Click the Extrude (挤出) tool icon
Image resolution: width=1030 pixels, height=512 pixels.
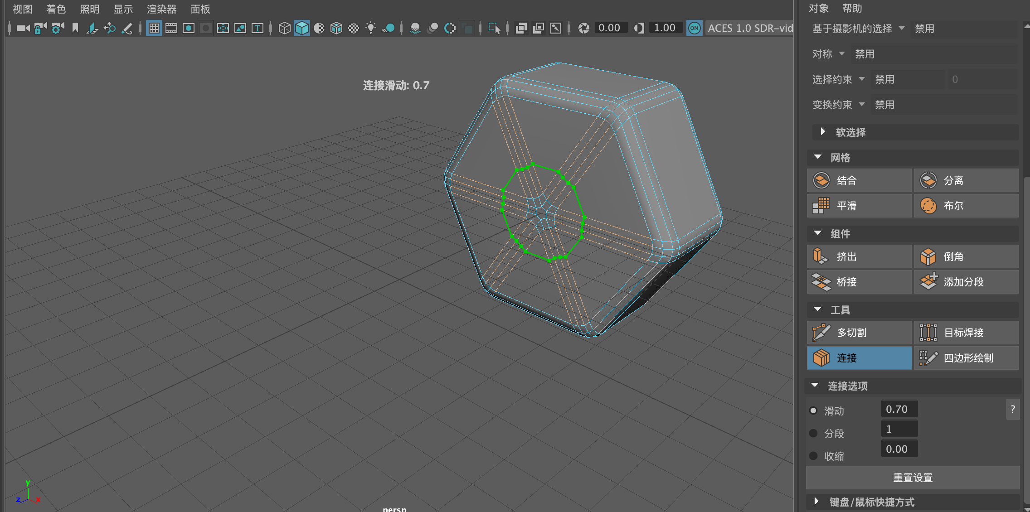(x=821, y=256)
